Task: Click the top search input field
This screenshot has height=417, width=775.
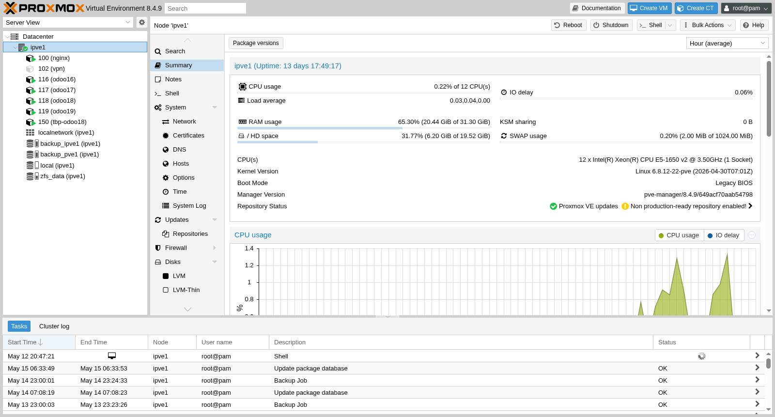Action: click(x=205, y=8)
